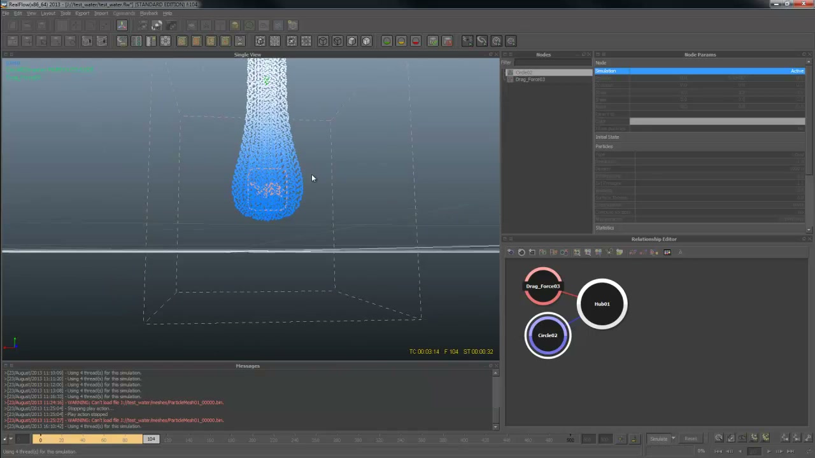Click the Simulate button
Image resolution: width=815 pixels, height=458 pixels.
(x=659, y=439)
